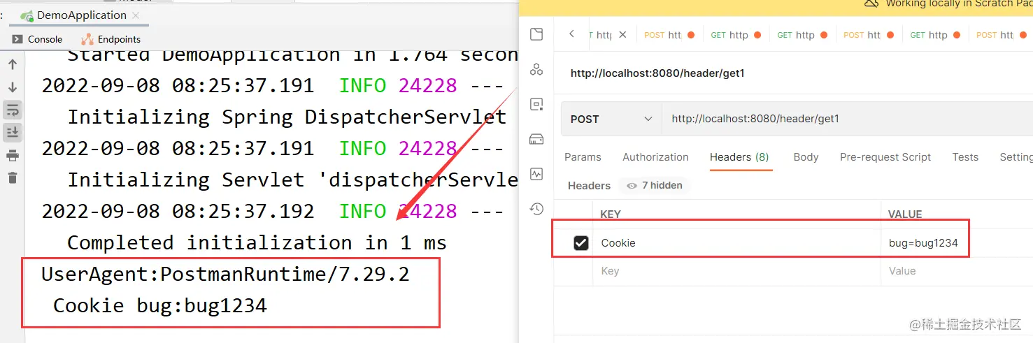Click the Initializing Spring DispatcherServlet line
Viewport: 1033px width, 343px height.
click(287, 117)
